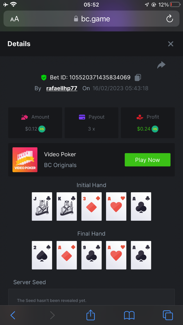Open Safari bookmarks book icon
183x325 pixels.
point(129,315)
